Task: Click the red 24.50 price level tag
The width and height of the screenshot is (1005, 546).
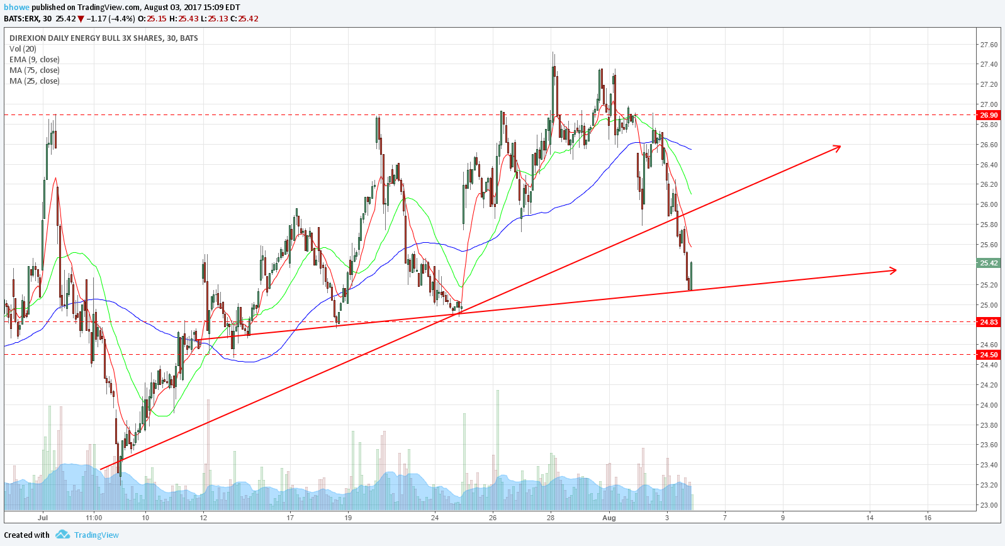Action: tap(988, 355)
